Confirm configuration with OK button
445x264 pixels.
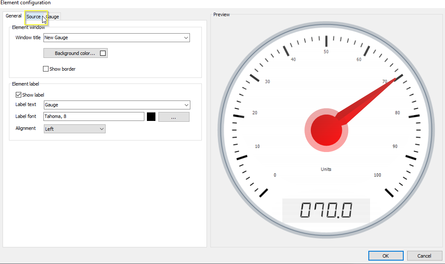385,255
